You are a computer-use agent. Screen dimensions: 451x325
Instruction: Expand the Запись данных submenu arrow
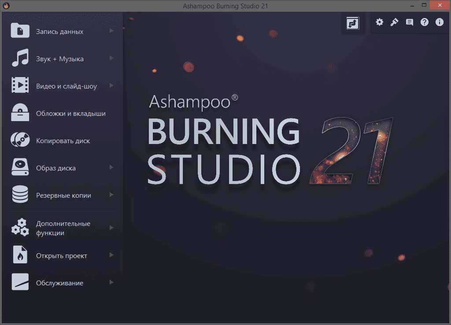111,31
